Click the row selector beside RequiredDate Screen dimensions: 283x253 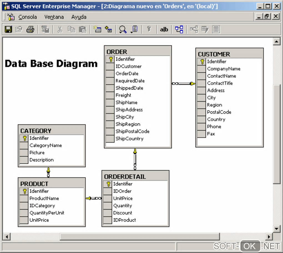[x=110, y=81]
